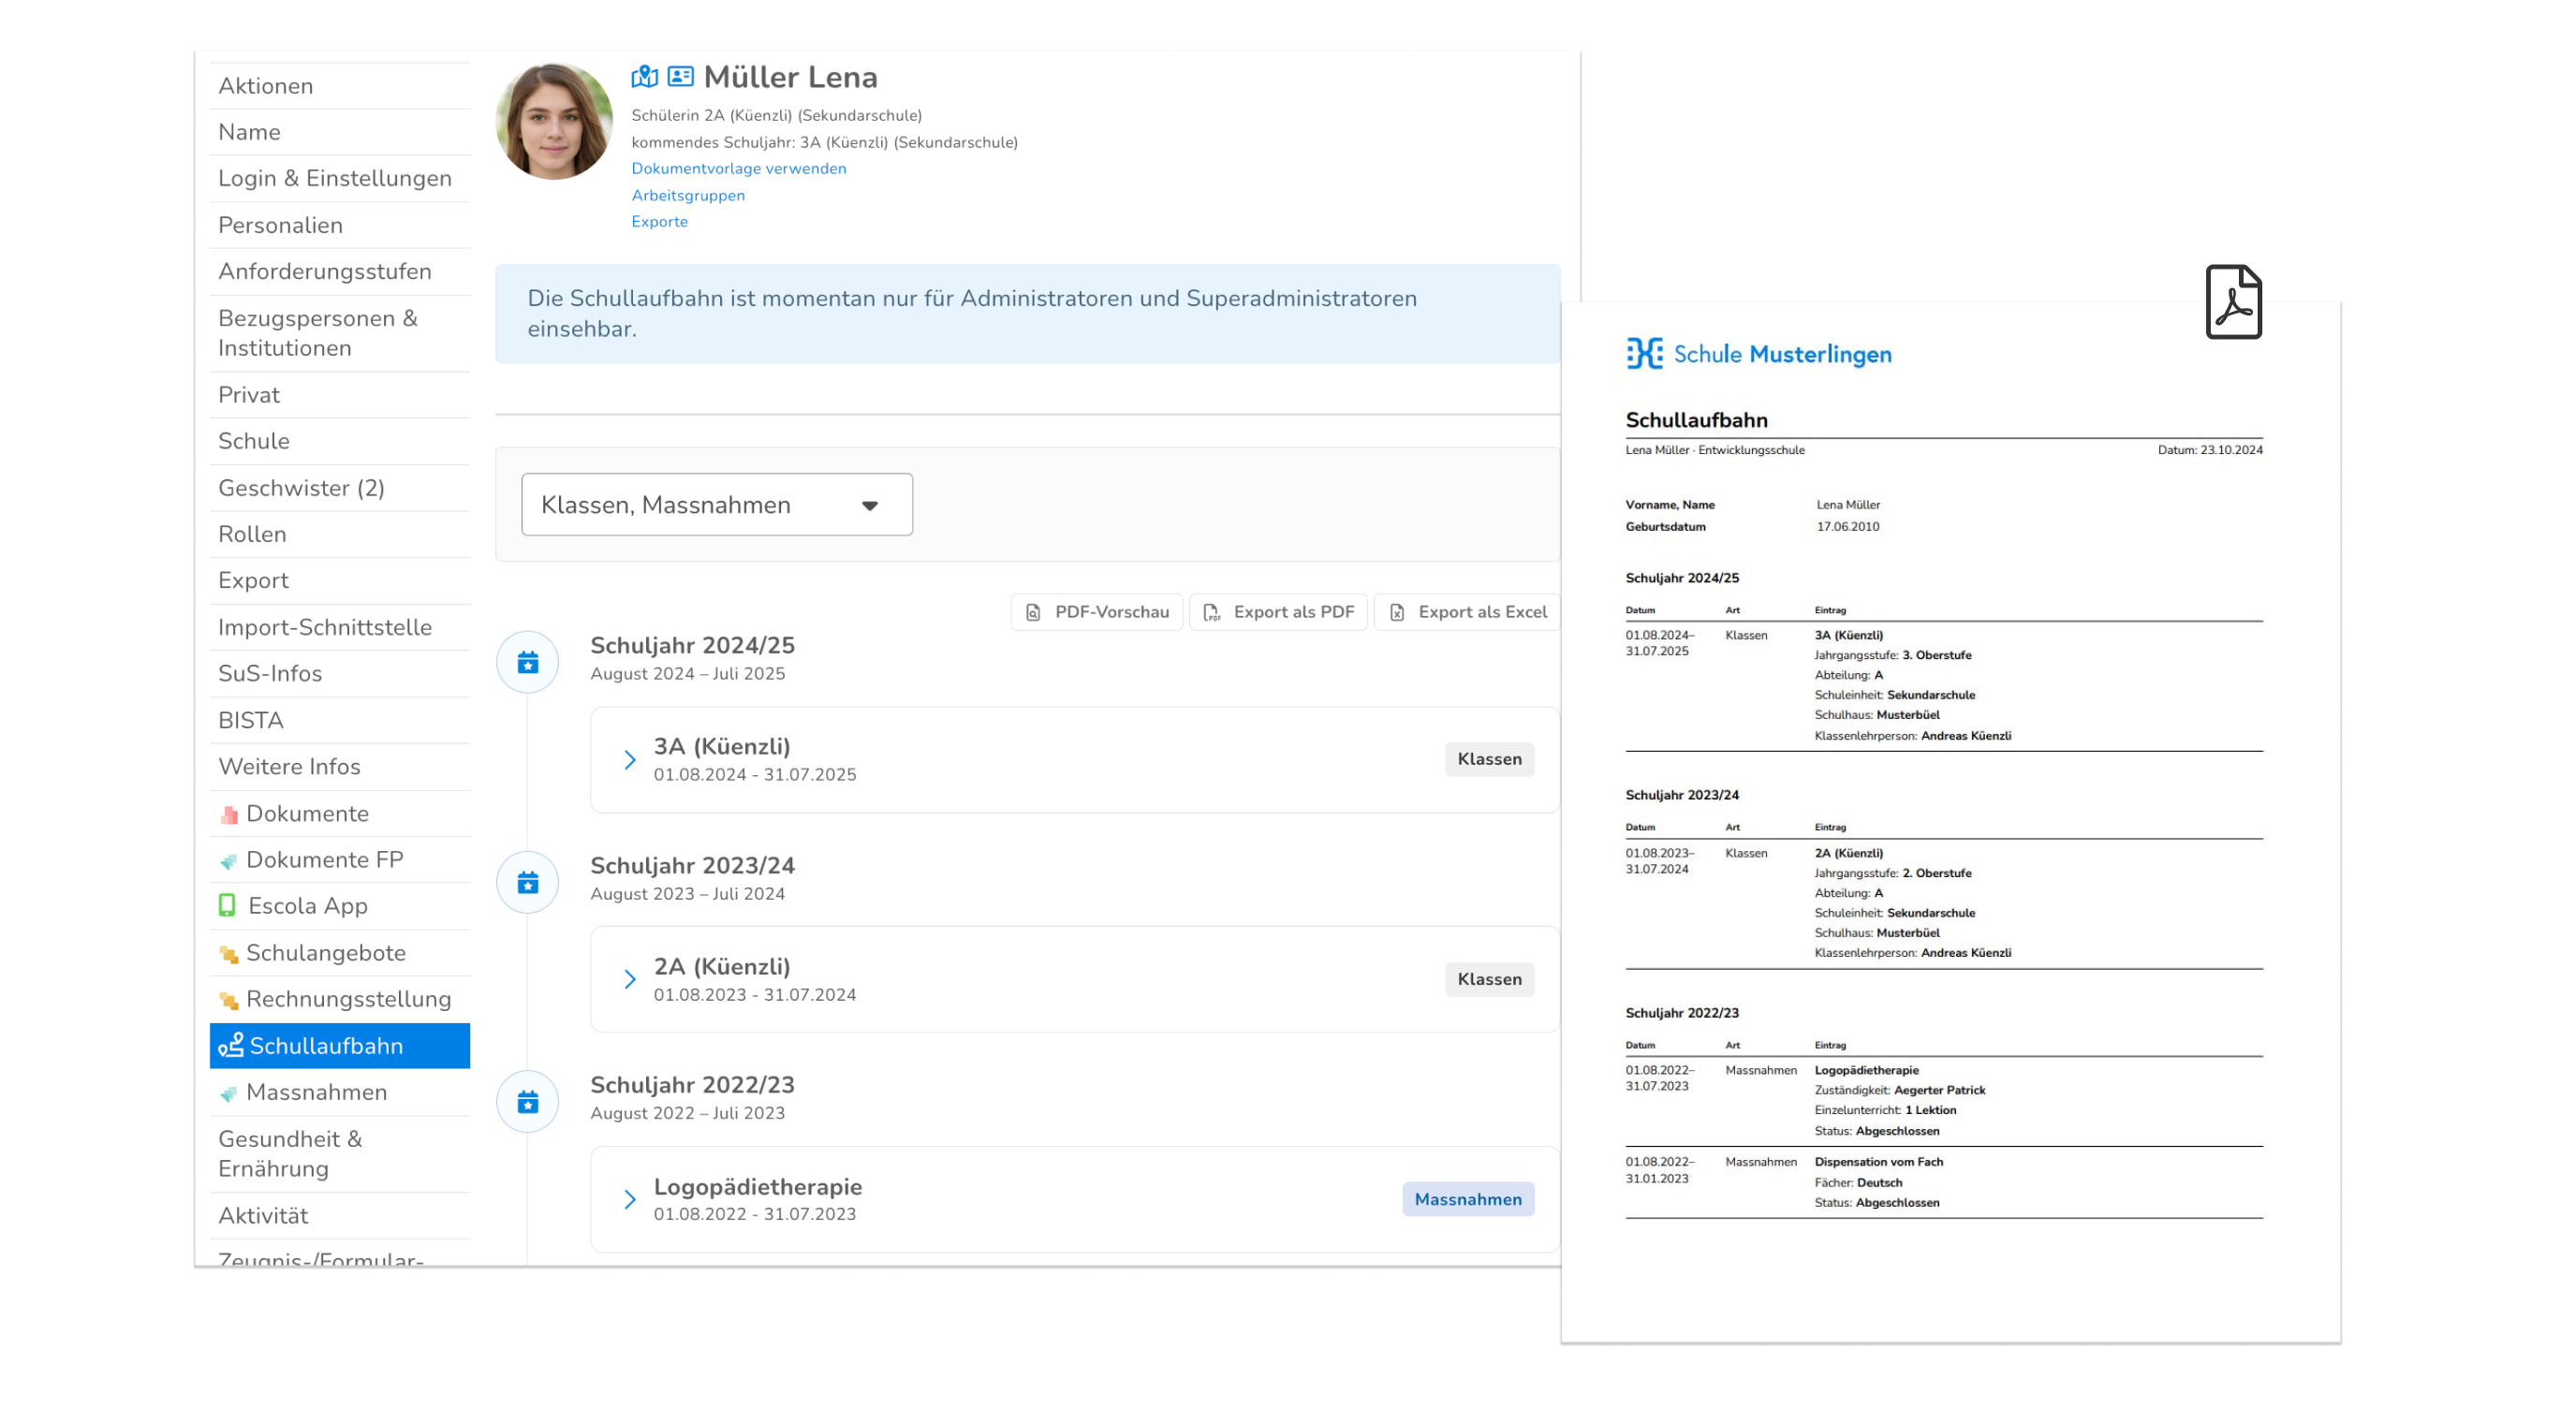Expand the 2A (Küenzli) entry chevron
The height and width of the screenshot is (1408, 2576).
[630, 979]
